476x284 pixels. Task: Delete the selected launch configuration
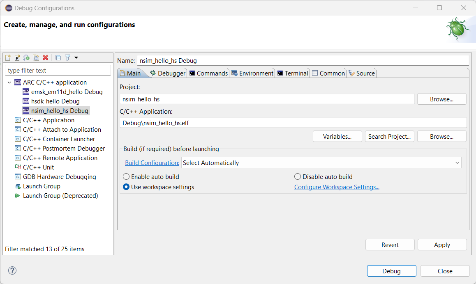click(x=45, y=57)
